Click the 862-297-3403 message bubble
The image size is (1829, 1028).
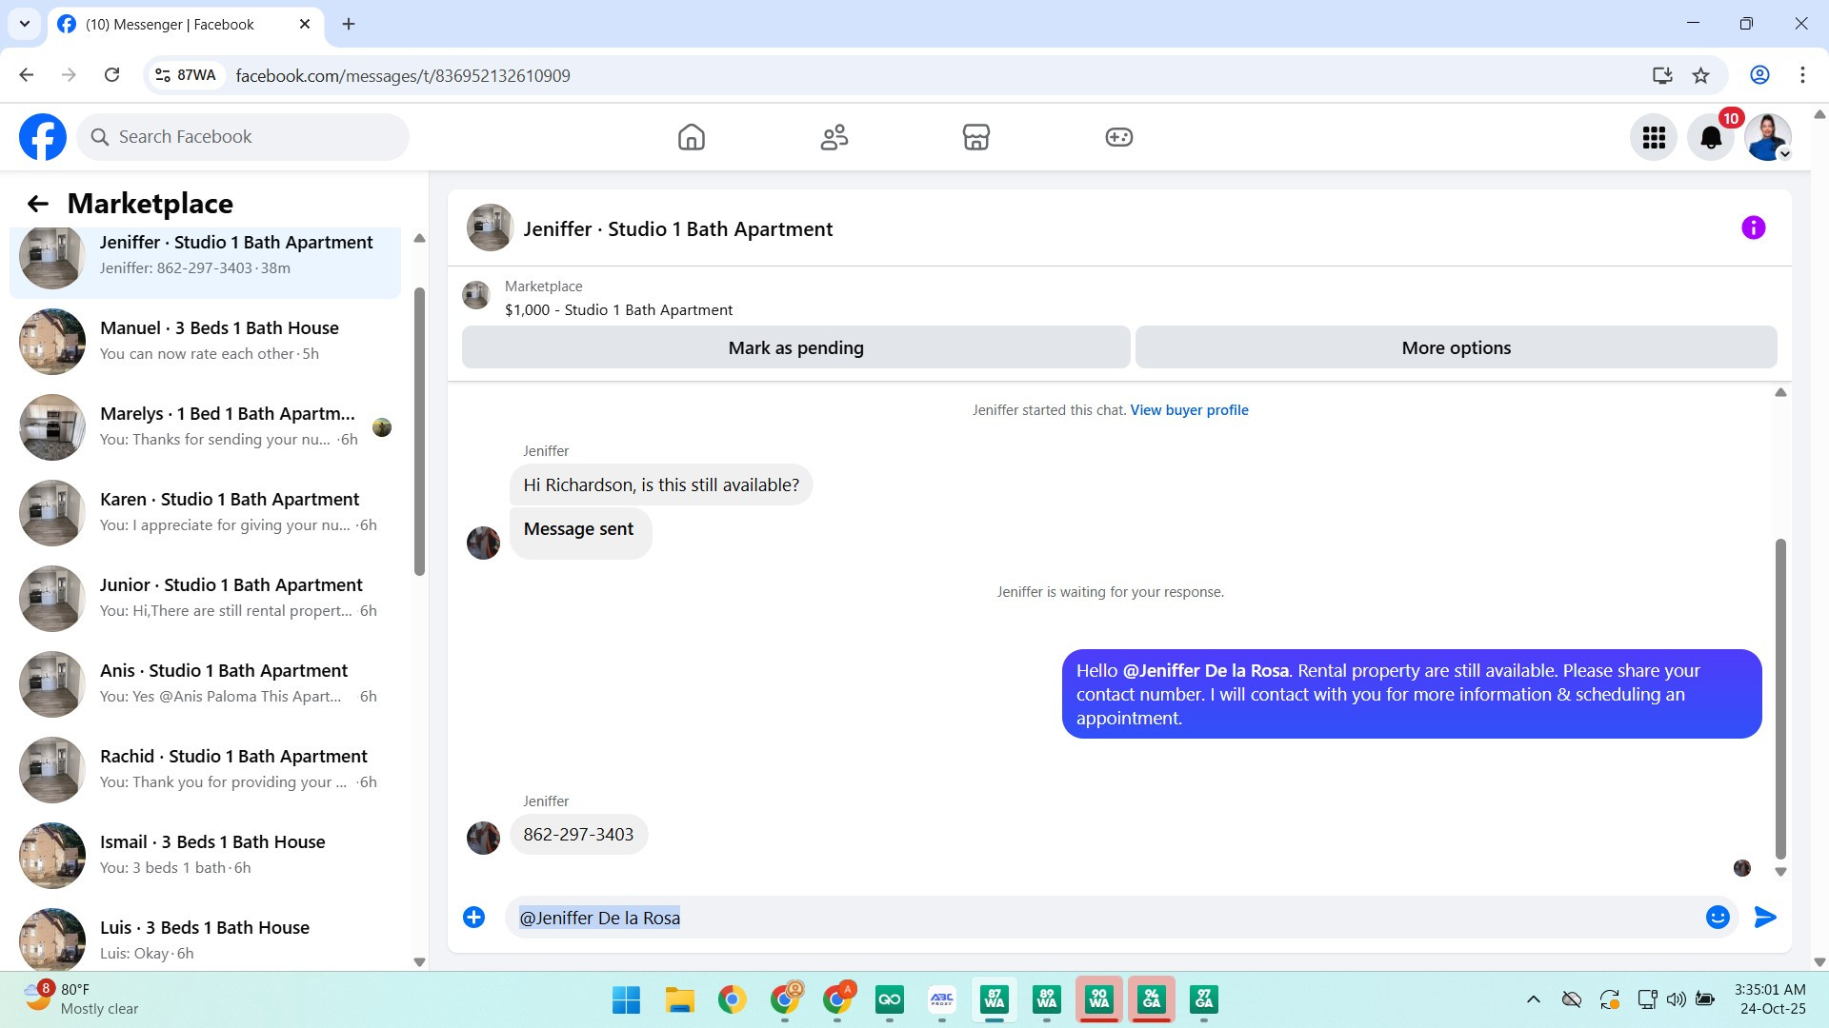coord(578,835)
